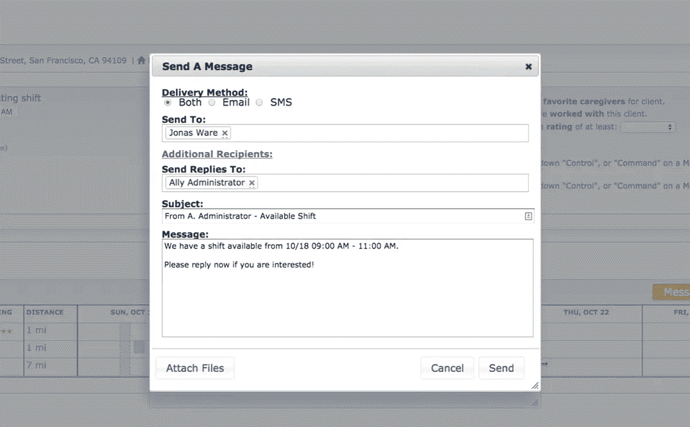Click the Send To recipients field
The height and width of the screenshot is (427, 690).
click(345, 133)
